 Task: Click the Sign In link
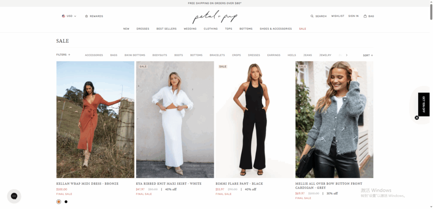tap(354, 16)
